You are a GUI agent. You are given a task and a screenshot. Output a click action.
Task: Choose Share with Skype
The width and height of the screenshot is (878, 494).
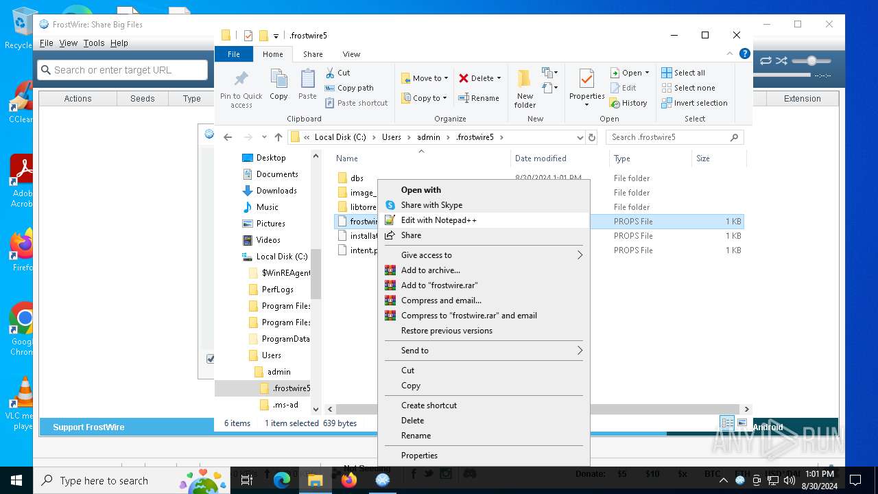[x=484, y=205]
